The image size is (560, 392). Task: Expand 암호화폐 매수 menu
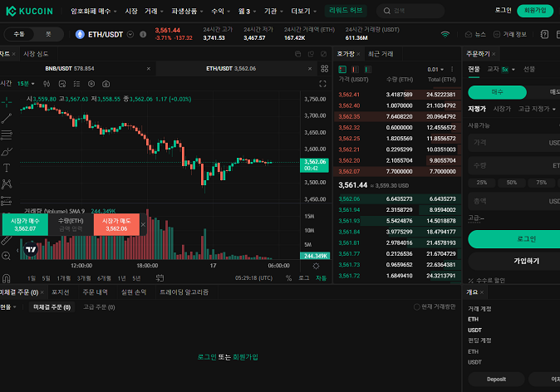coord(94,12)
